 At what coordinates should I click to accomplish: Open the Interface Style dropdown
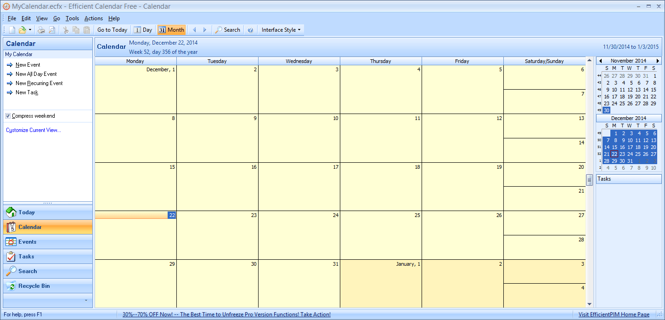(280, 29)
